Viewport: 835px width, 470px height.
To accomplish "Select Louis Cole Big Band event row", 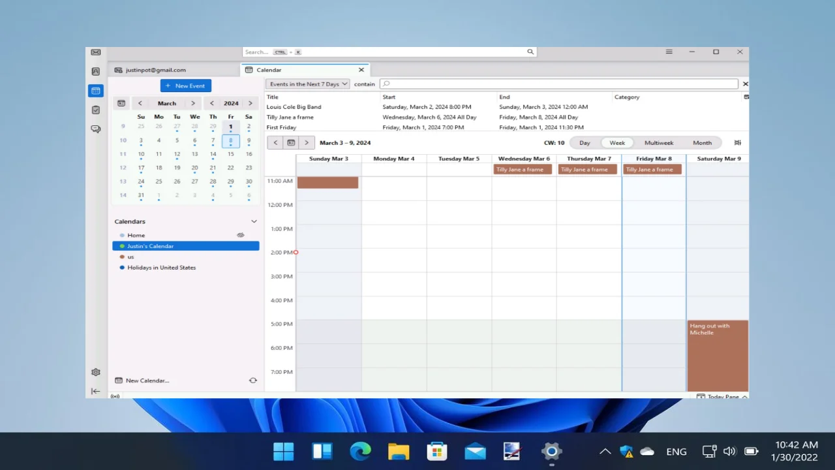I will [506, 107].
